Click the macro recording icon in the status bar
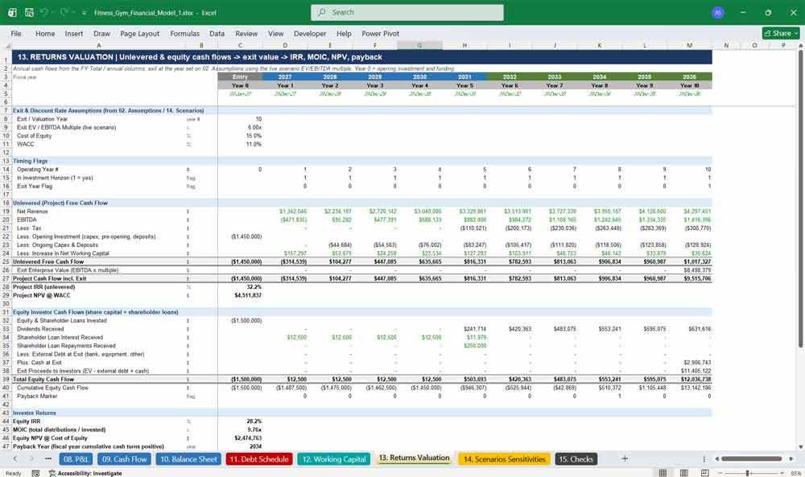Viewport: 805px width, 477px height. coord(35,473)
